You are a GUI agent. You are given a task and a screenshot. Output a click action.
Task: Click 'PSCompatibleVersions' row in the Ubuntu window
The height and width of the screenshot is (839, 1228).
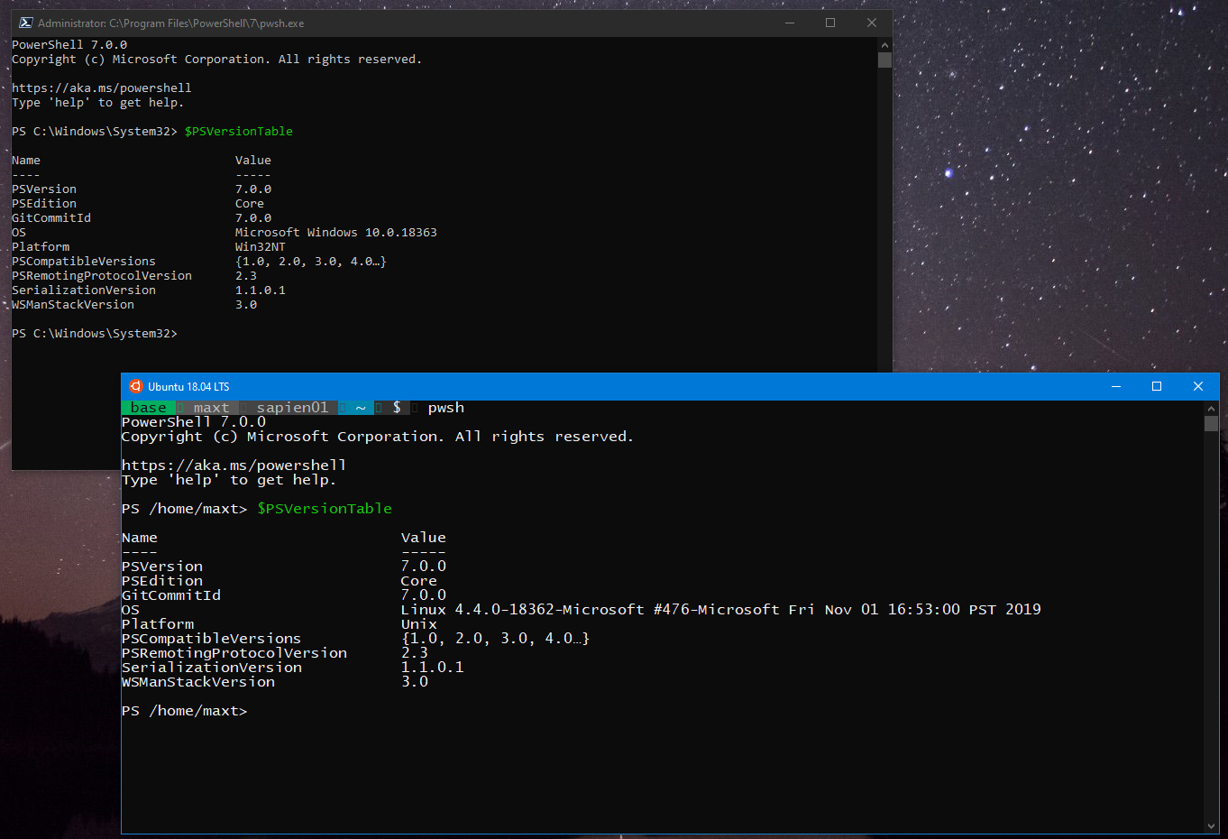[355, 639]
